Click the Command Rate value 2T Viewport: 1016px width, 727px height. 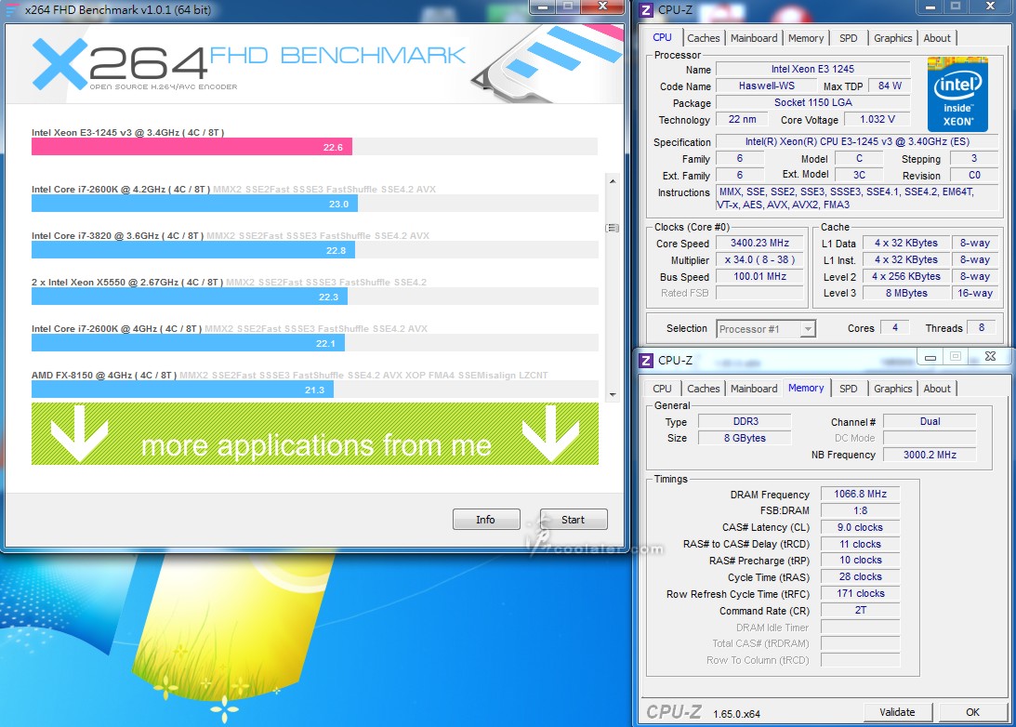coord(861,611)
